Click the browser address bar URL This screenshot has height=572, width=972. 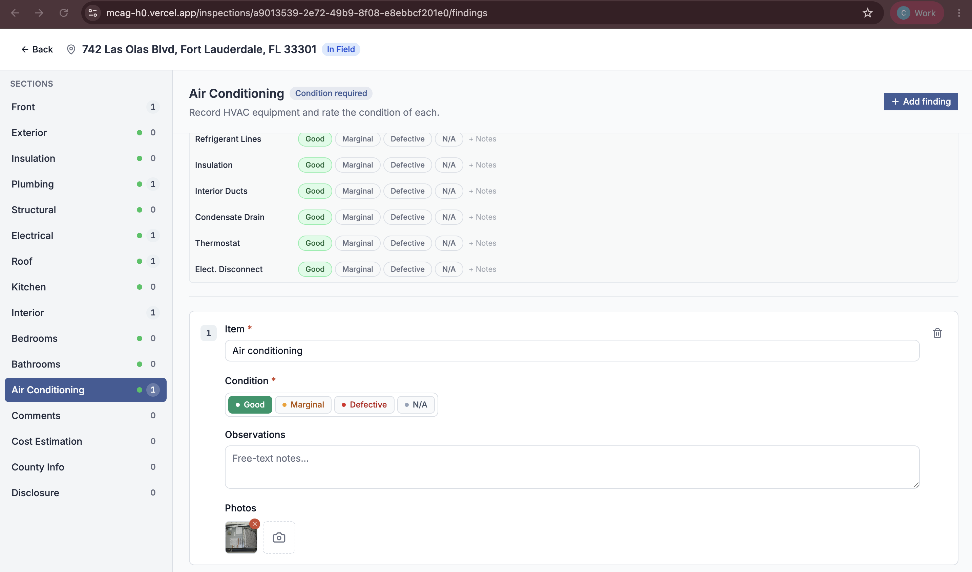(x=297, y=13)
